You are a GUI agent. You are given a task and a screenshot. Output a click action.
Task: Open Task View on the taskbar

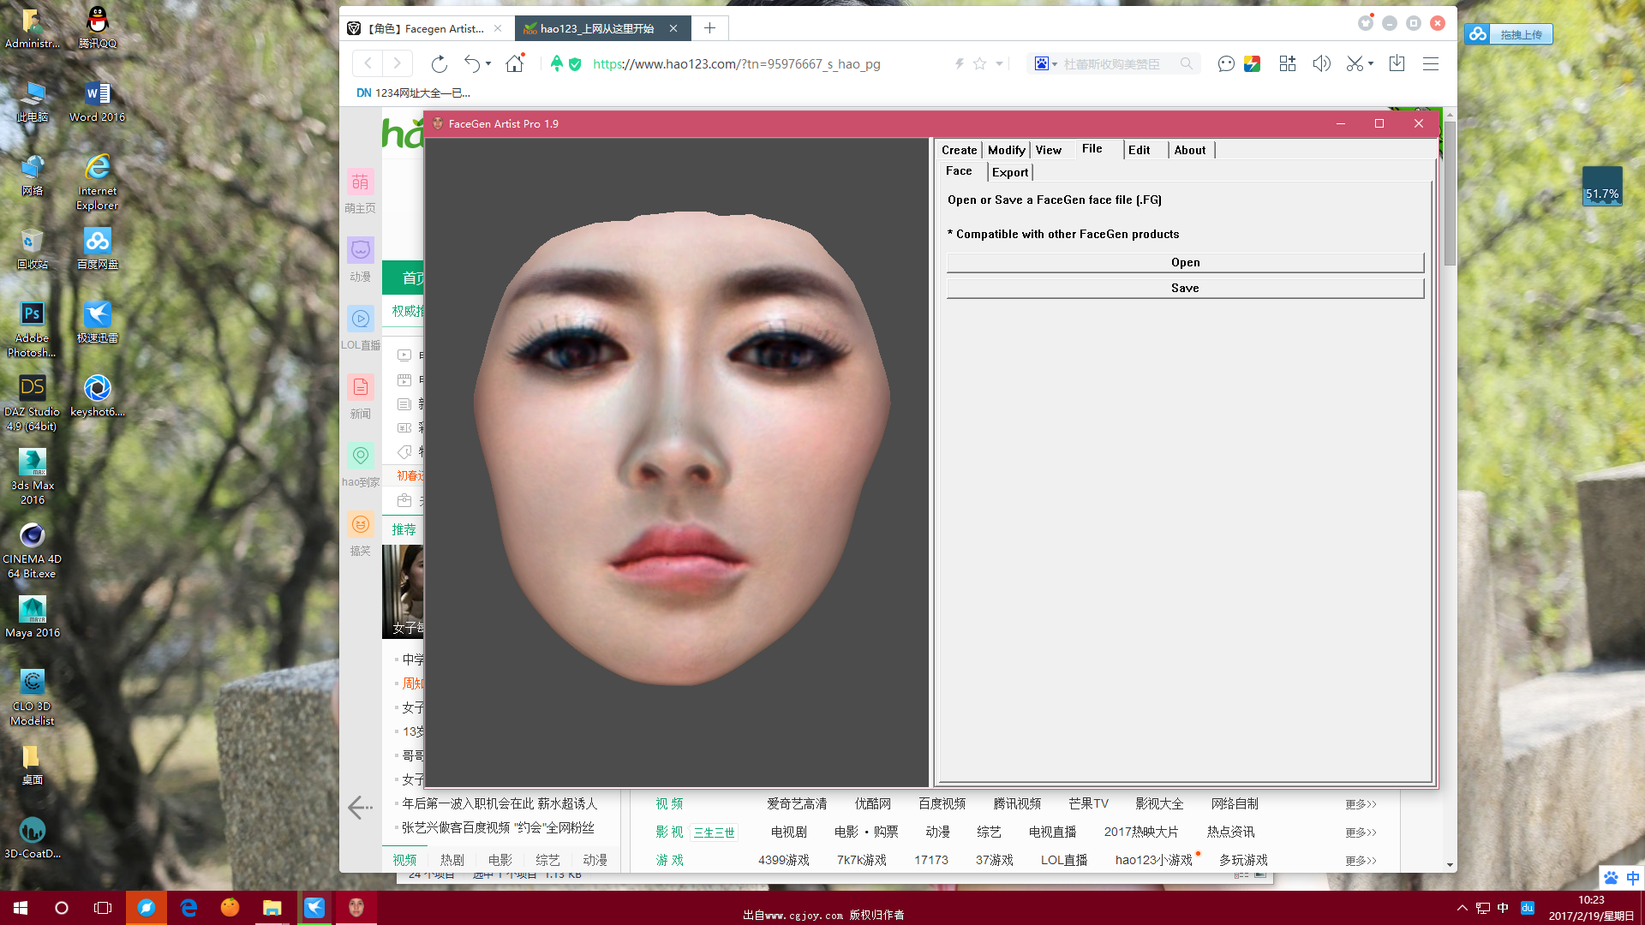click(x=103, y=908)
